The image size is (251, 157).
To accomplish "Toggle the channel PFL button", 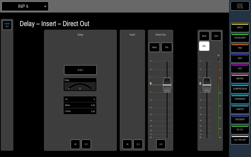I will pos(204,46).
